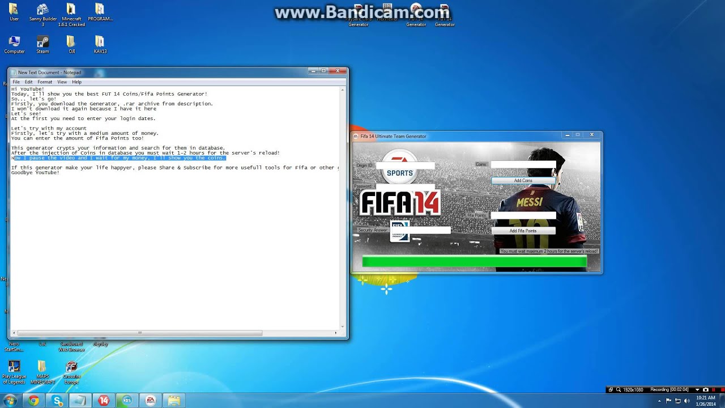This screenshot has height=408, width=725.
Task: Click the Bandicam window-mode icon
Action: 611,390
